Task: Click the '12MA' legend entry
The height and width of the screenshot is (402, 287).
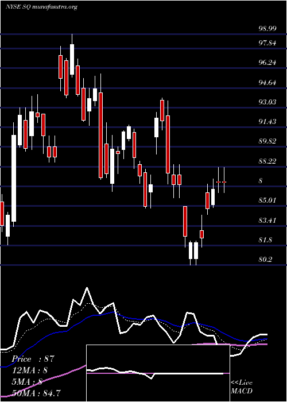Action: click(x=30, y=370)
